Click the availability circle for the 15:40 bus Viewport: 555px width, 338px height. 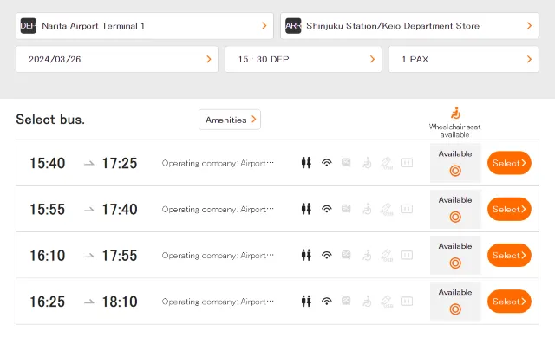click(x=455, y=171)
